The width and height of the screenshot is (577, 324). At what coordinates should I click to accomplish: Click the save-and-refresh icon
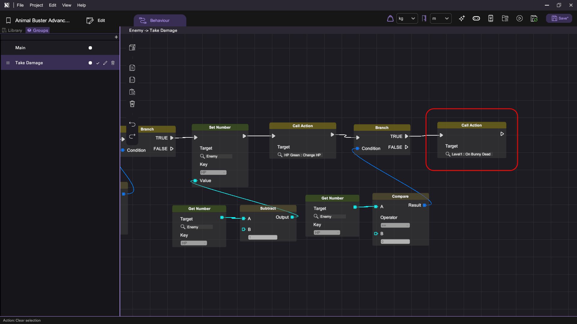point(534,18)
